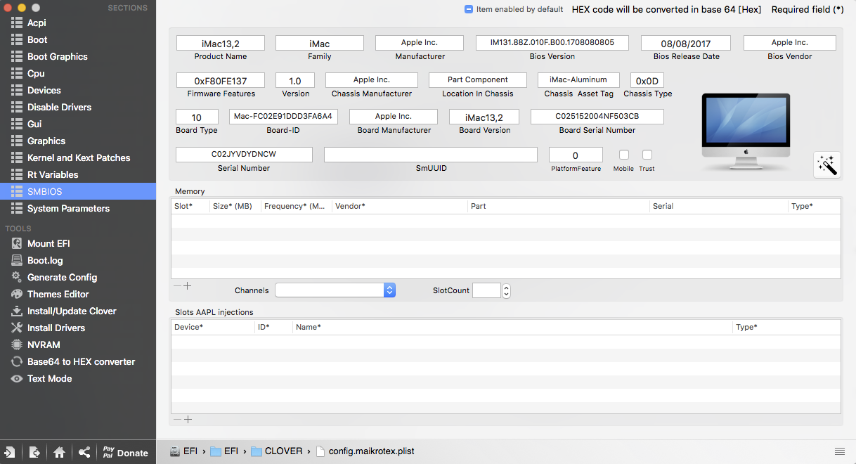Toggle the 'Item enabled by default' checkbox

click(x=469, y=10)
